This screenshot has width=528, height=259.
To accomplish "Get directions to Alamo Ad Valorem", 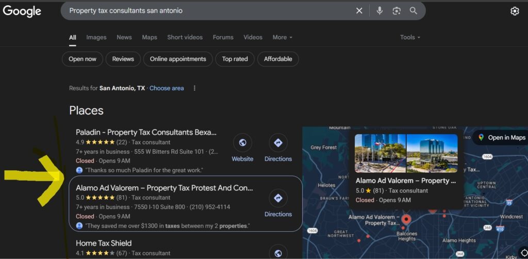I will pyautogui.click(x=278, y=198).
